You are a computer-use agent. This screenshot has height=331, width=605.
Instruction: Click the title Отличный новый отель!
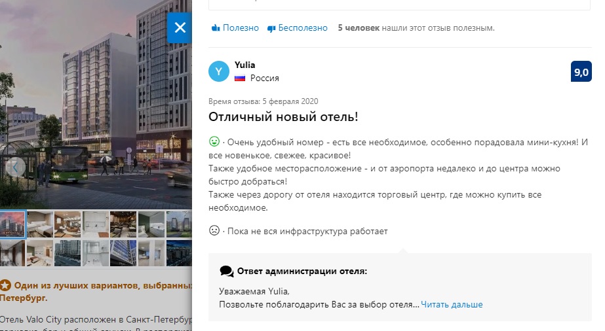pyautogui.click(x=283, y=116)
